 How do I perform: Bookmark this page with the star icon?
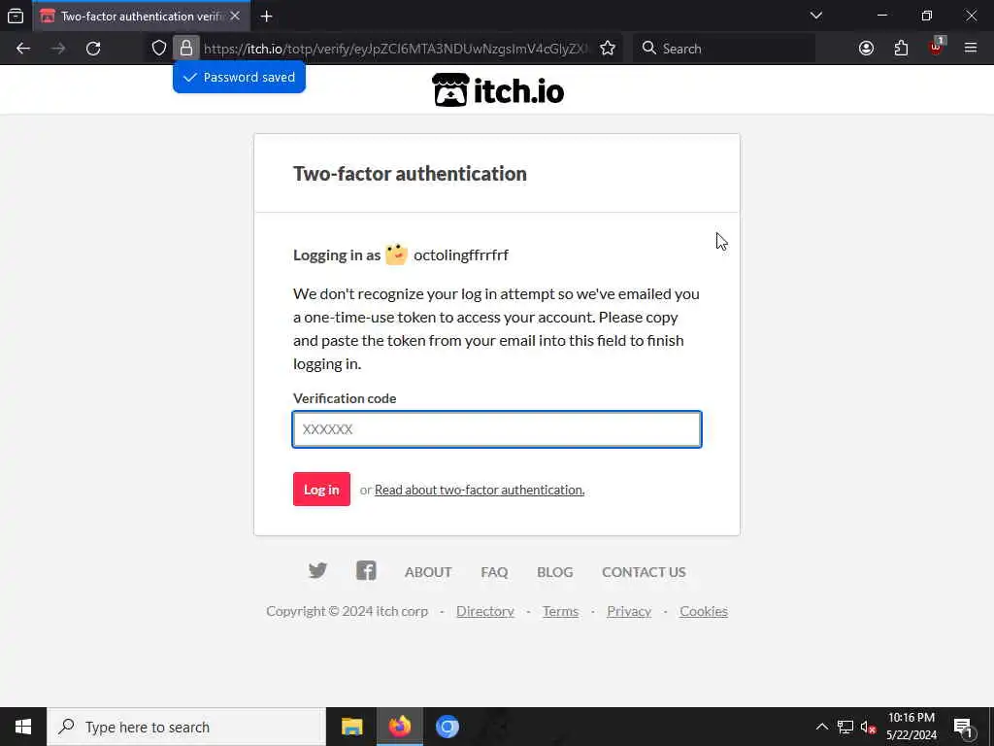(x=608, y=49)
